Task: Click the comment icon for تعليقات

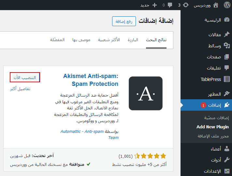Action: (227, 68)
